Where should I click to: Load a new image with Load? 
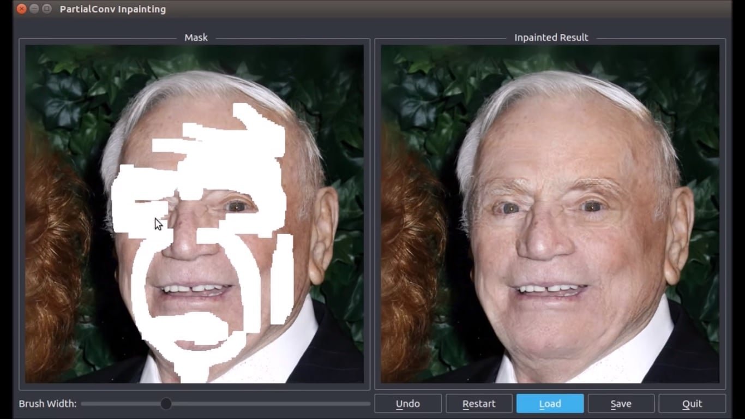click(x=550, y=404)
